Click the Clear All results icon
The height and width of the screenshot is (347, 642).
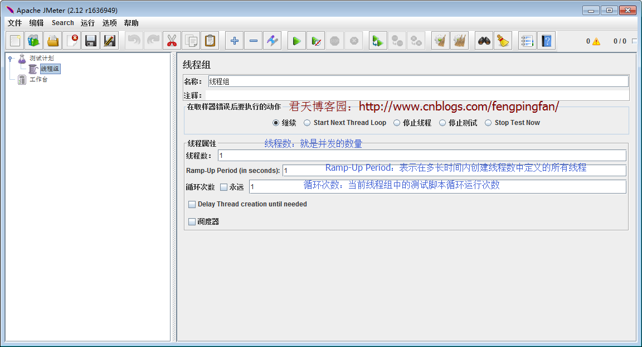click(459, 41)
